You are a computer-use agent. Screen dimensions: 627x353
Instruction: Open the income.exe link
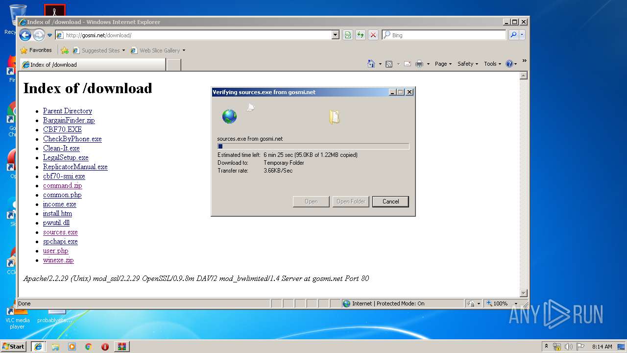click(60, 204)
